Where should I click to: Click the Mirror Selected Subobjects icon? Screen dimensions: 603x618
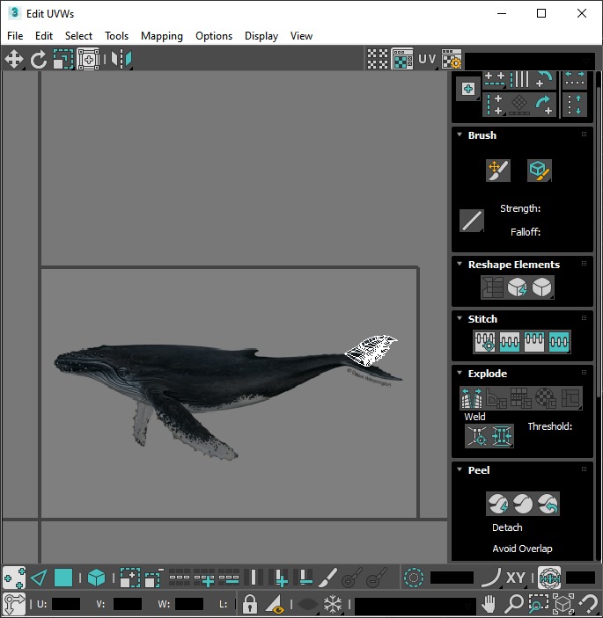121,60
